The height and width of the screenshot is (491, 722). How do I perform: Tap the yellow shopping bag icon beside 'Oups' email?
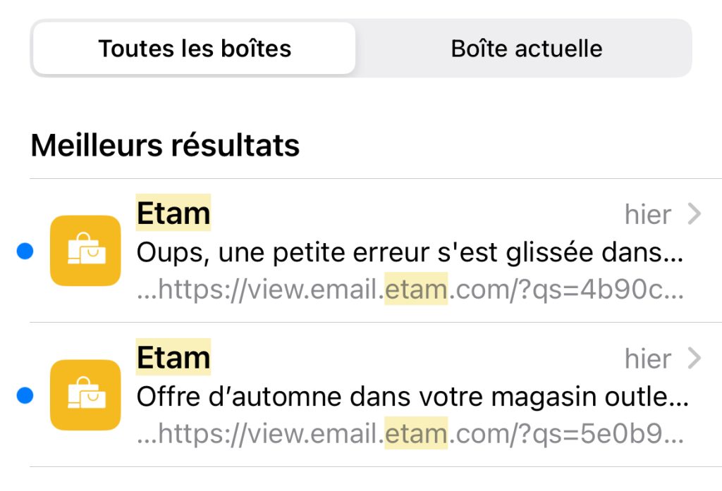tap(85, 251)
